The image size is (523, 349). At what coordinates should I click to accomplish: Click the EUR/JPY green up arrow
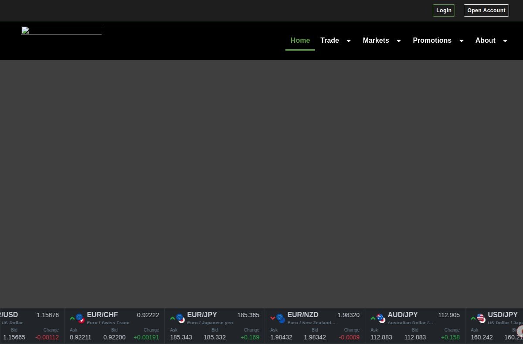click(x=173, y=318)
